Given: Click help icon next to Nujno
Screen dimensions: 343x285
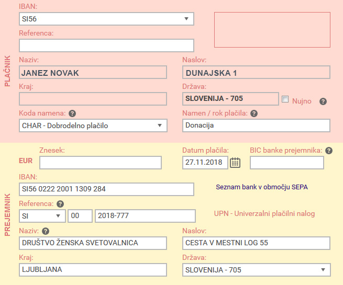Looking at the screenshot, I should coord(323,101).
